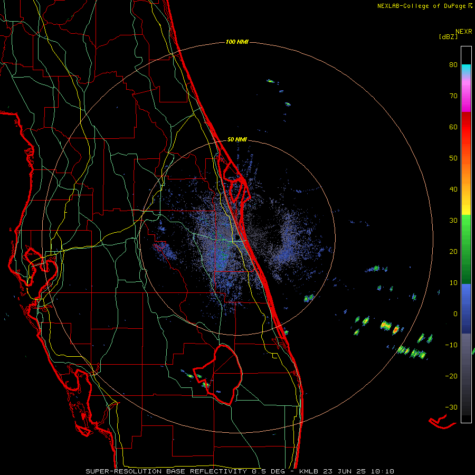The width and height of the screenshot is (475, 475).
Task: Click the '30' value on the dBZ scale
Action: click(x=453, y=221)
